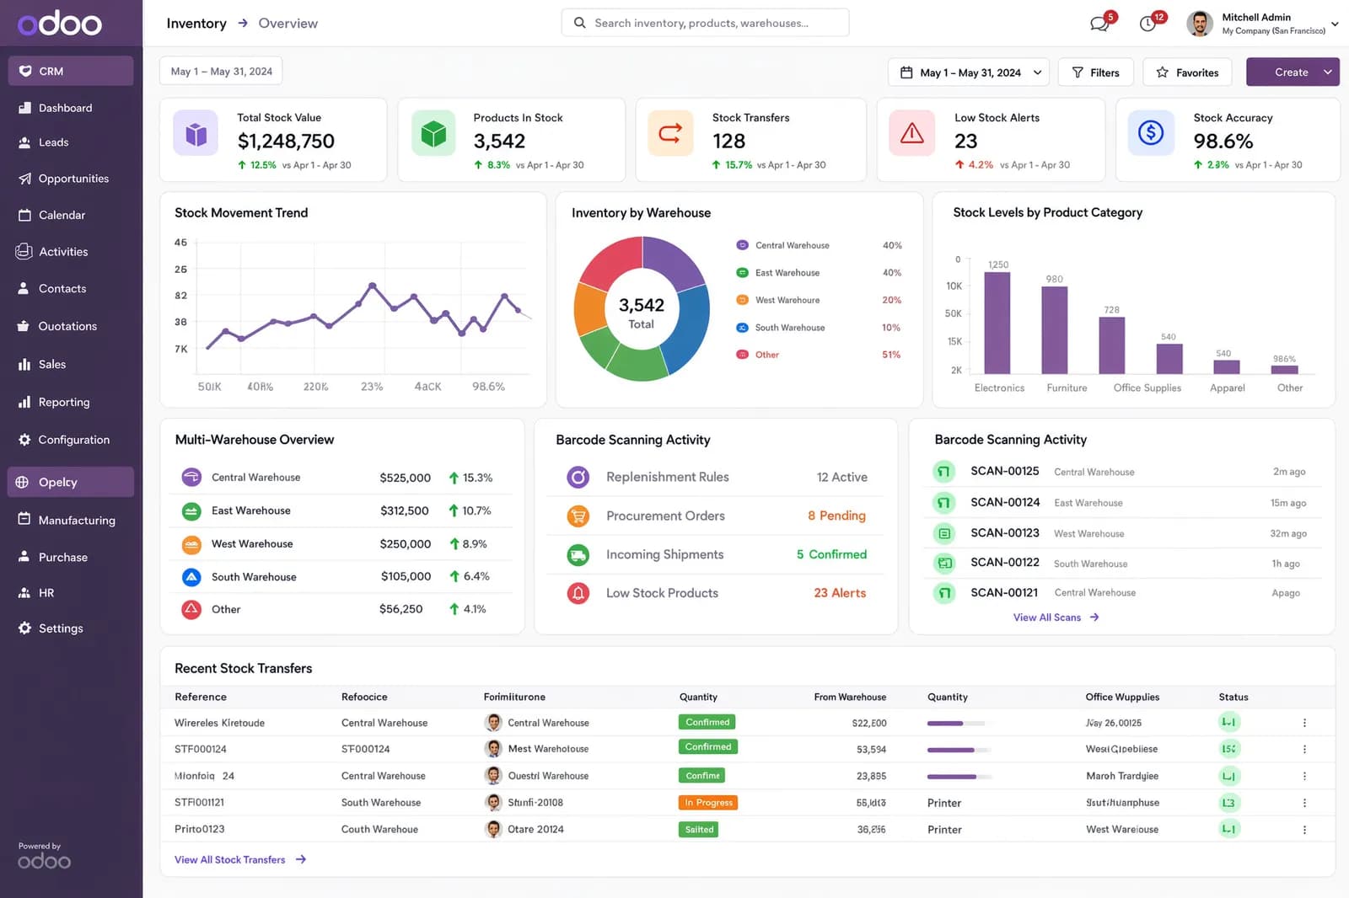Open the Filters dropdown
This screenshot has width=1349, height=898.
1096,72
